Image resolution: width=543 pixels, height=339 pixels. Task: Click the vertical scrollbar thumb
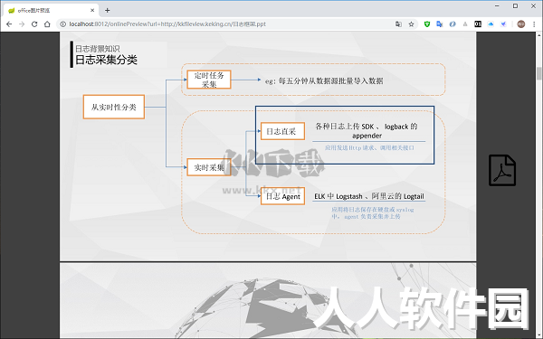pos(539,73)
